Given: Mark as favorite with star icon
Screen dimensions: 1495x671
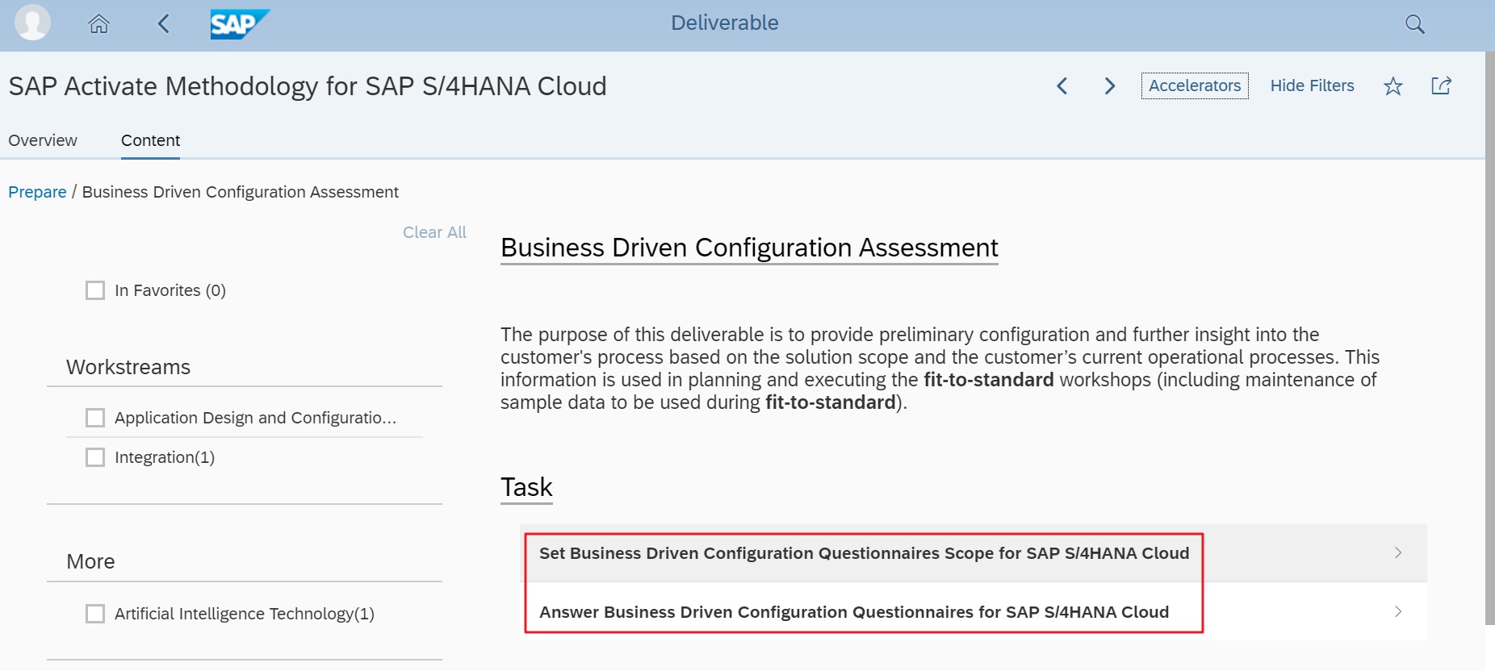Looking at the screenshot, I should coord(1393,86).
